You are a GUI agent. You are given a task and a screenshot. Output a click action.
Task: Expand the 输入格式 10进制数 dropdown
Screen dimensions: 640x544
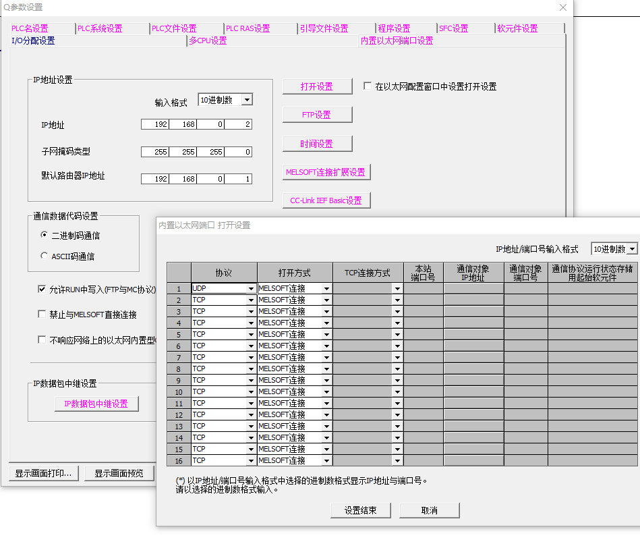247,100
